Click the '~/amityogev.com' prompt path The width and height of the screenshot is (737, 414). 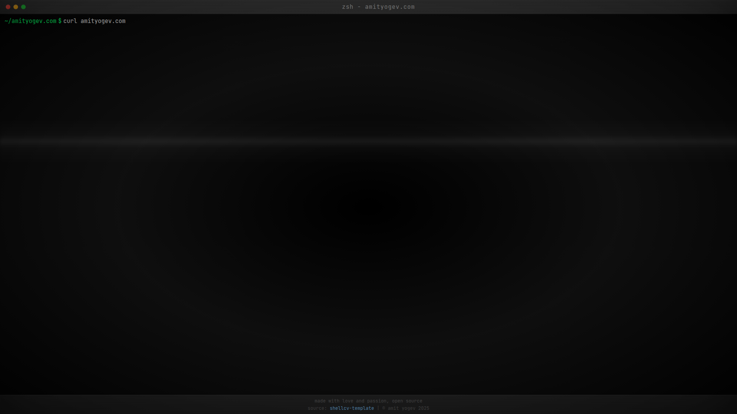30,21
